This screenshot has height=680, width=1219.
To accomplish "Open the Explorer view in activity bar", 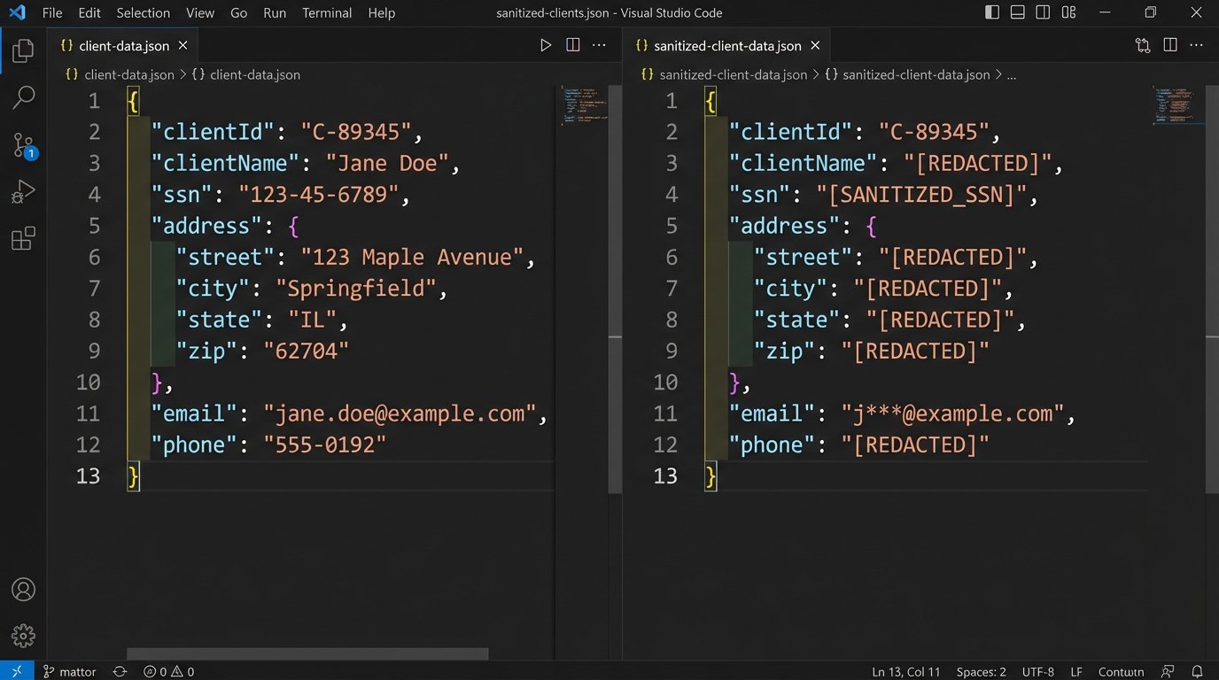I will click(x=23, y=51).
